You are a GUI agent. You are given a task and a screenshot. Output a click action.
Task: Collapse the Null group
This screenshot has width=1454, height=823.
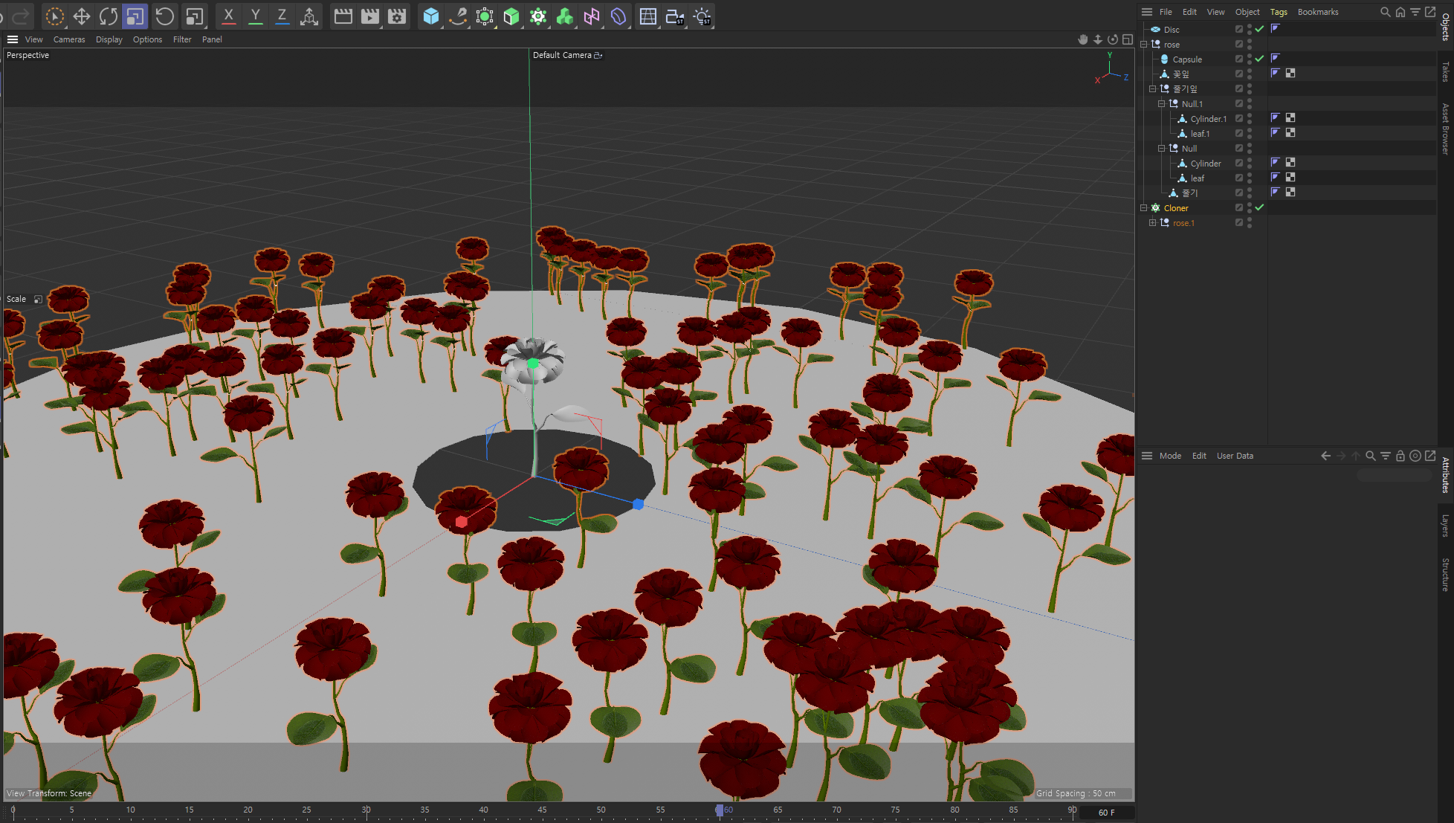1162,149
